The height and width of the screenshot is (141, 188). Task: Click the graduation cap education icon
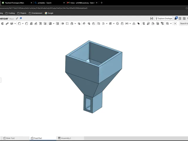tap(21, 18)
